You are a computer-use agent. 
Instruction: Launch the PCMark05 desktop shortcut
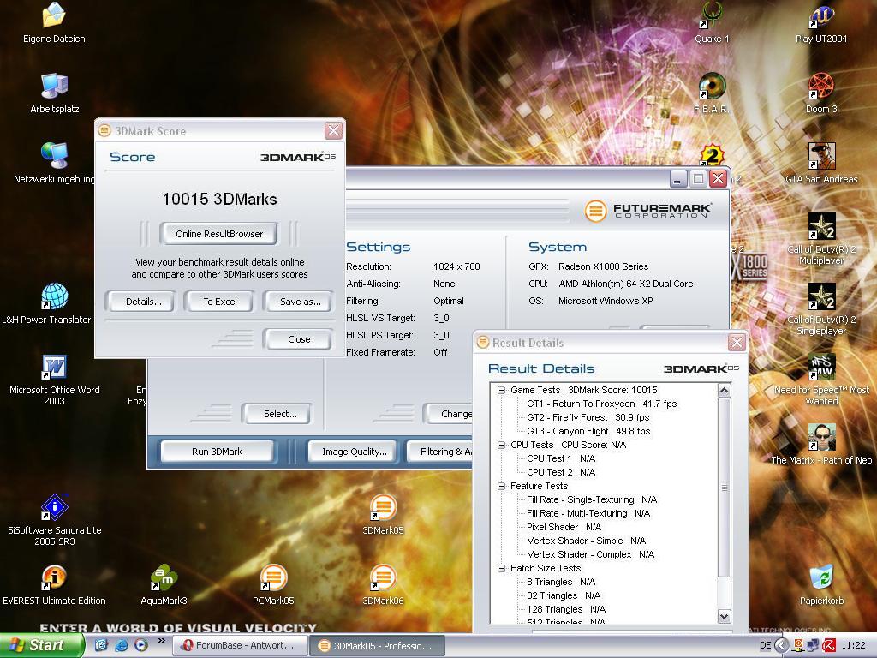(273, 584)
